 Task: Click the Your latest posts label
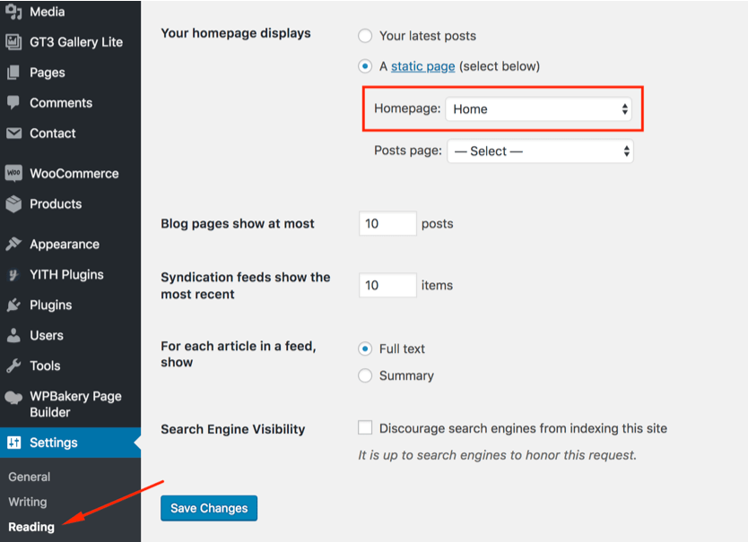pyautogui.click(x=428, y=36)
